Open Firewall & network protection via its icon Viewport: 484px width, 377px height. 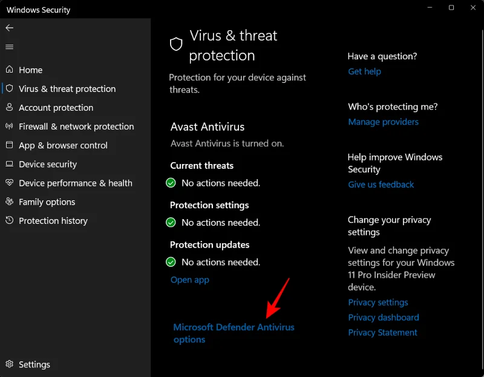9,126
